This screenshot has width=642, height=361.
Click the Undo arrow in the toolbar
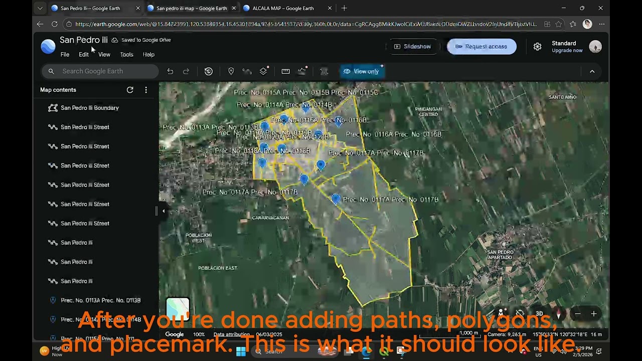pyautogui.click(x=170, y=71)
